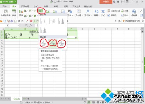Click the Omega symbol icon
The image size is (145, 104).
pyautogui.click(x=97, y=12)
